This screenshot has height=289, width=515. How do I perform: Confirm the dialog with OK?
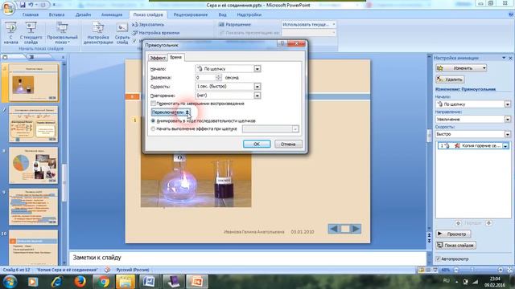[257, 144]
